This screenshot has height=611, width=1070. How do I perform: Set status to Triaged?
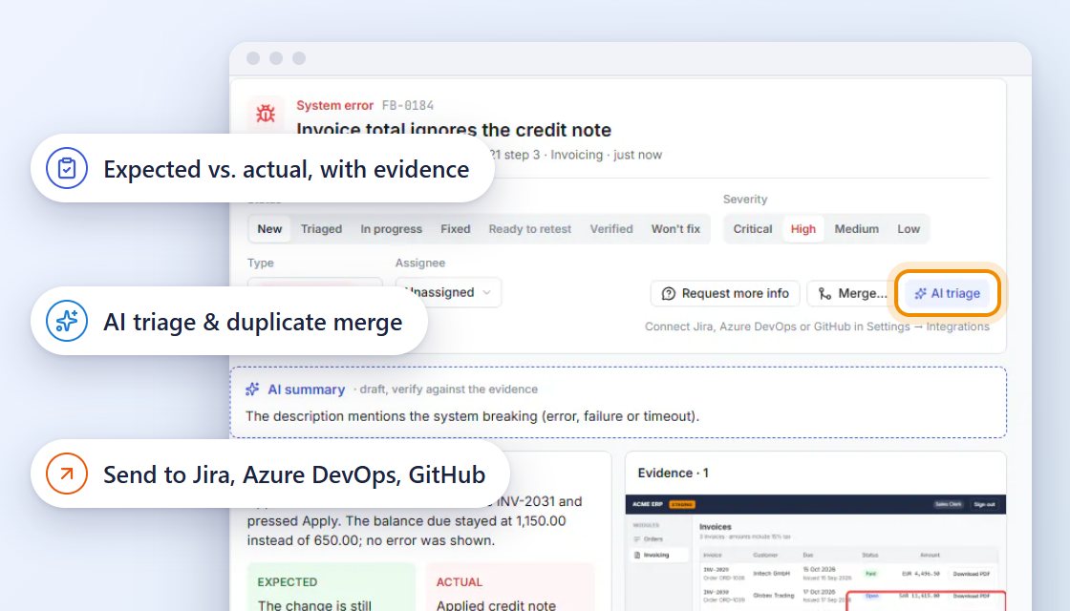321,229
